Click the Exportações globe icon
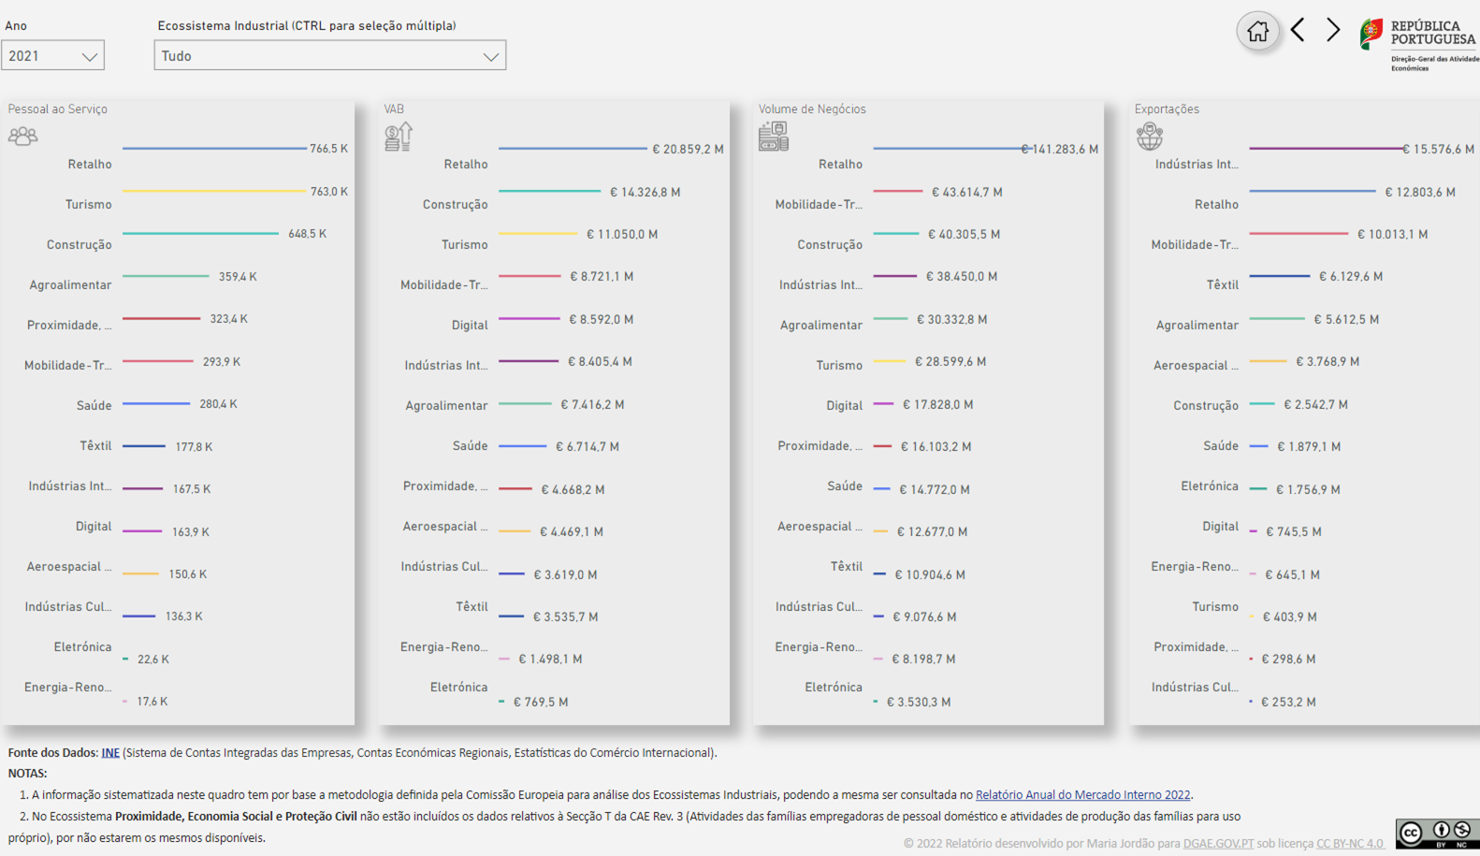 (x=1150, y=137)
